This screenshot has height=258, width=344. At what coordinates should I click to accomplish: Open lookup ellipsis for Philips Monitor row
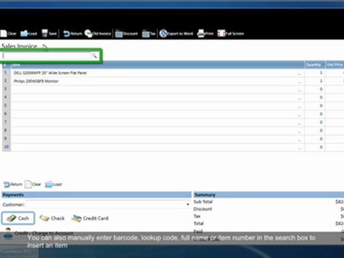click(300, 82)
